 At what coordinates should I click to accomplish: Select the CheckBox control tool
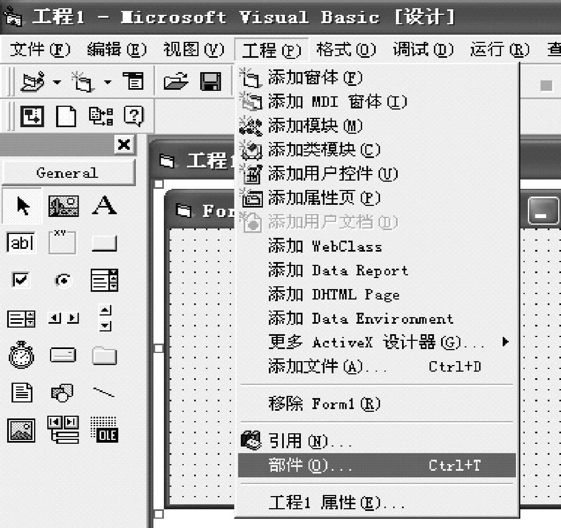pos(21,280)
